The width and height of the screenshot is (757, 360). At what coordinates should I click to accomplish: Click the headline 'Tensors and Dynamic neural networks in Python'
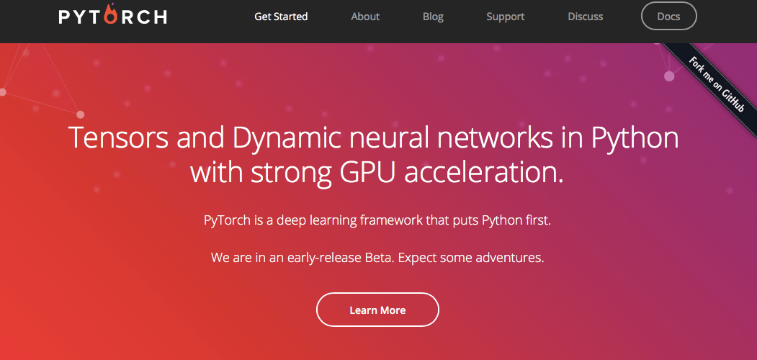click(x=374, y=138)
